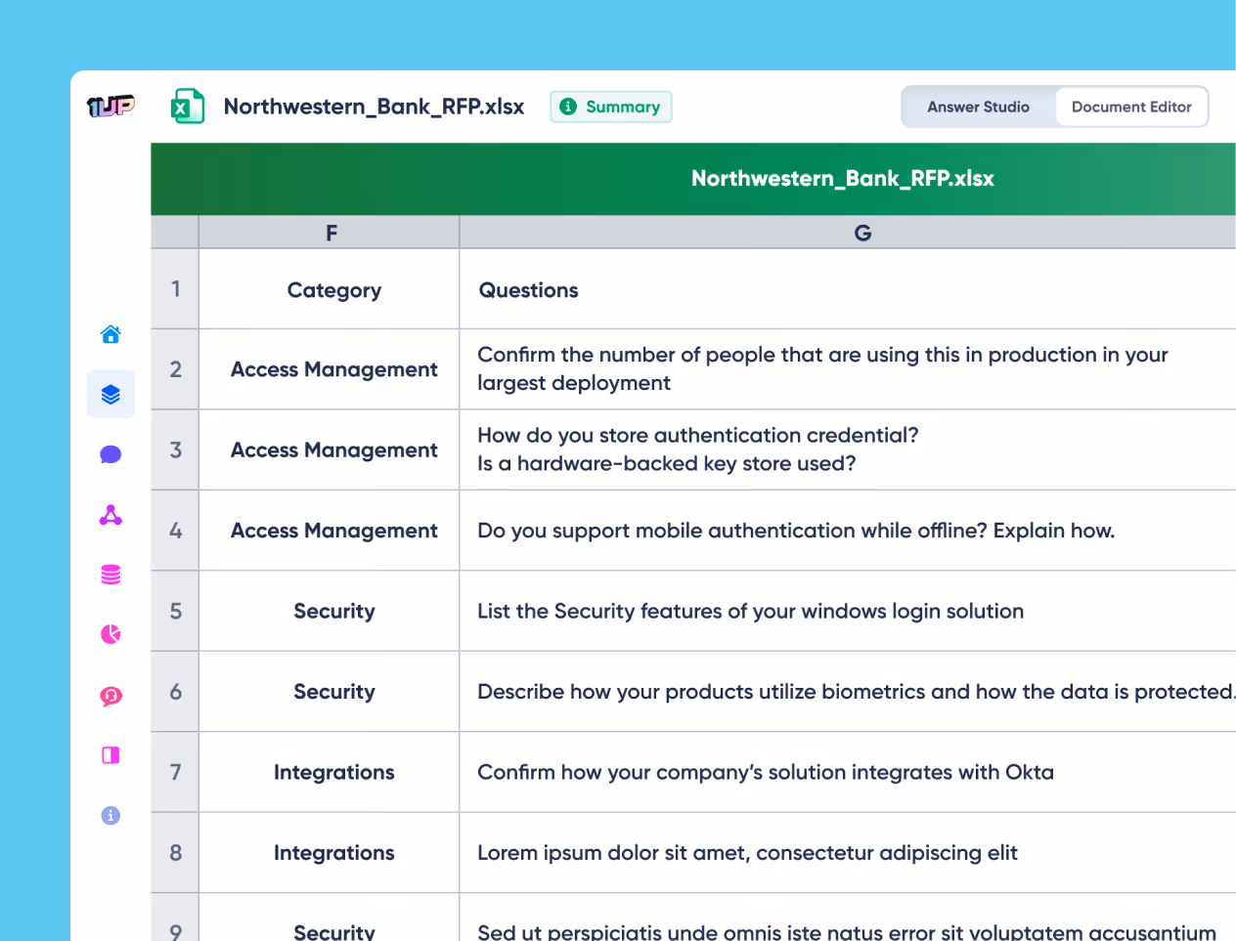Select row 1 header
This screenshot has height=941, width=1236.
[175, 289]
